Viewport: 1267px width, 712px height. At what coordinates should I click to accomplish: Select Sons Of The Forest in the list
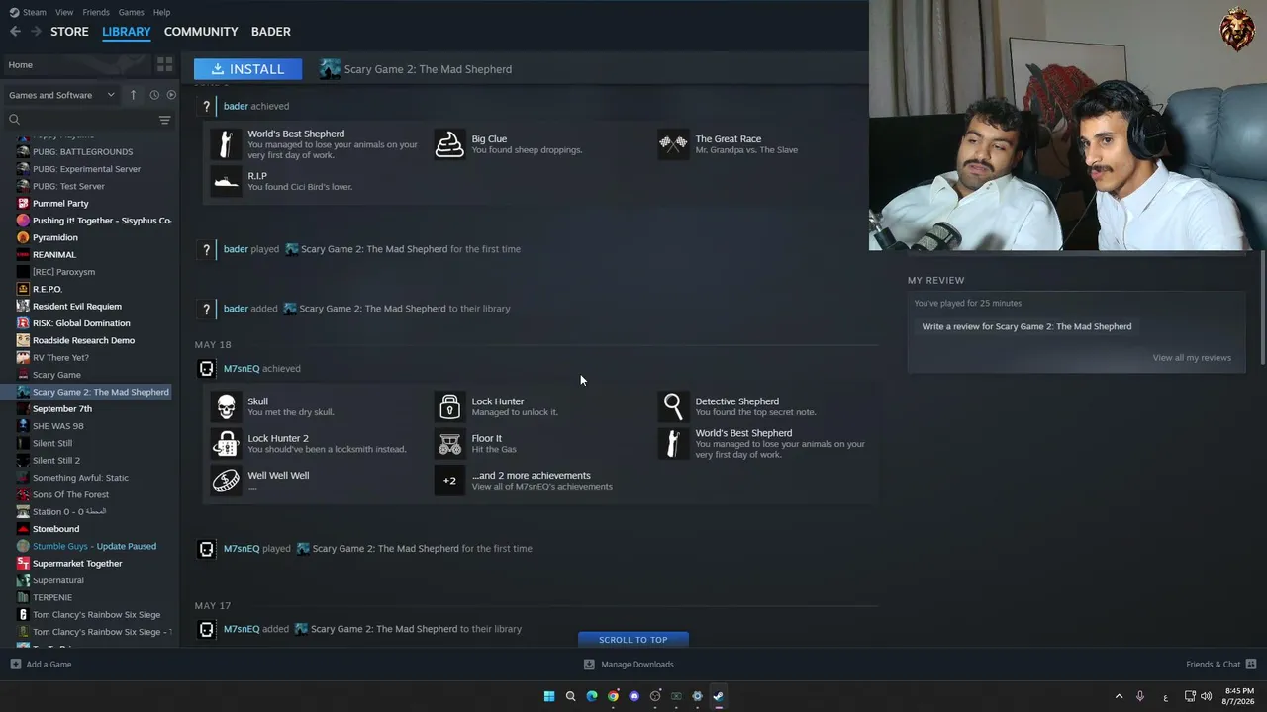coord(70,494)
